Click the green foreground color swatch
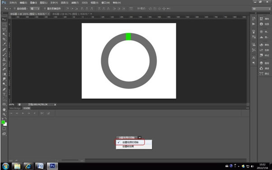This screenshot has height=170, width=272. coord(3,122)
